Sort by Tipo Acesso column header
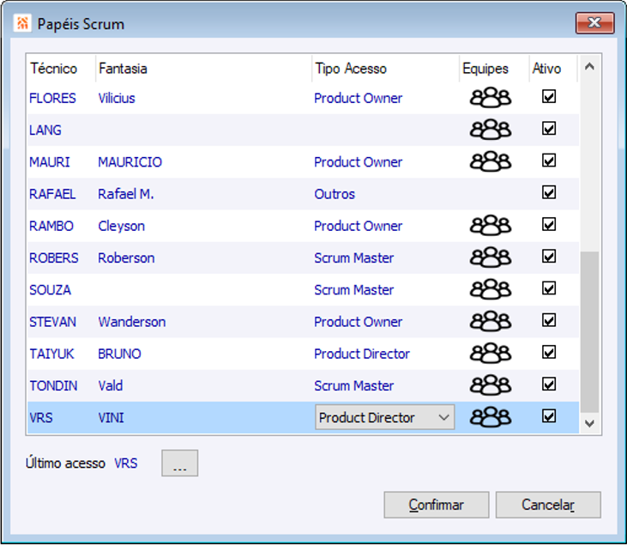Viewport: 627px width, 545px height. pos(351,69)
